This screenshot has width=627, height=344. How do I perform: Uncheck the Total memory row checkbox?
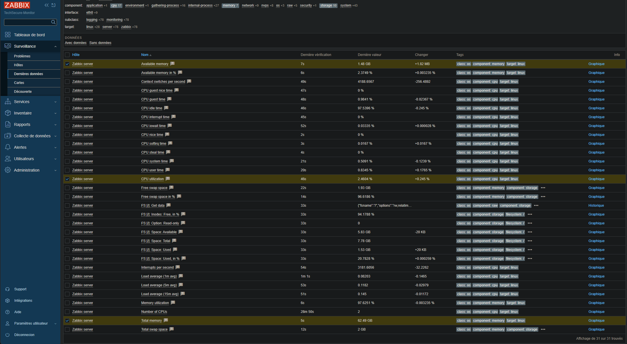[x=67, y=321]
